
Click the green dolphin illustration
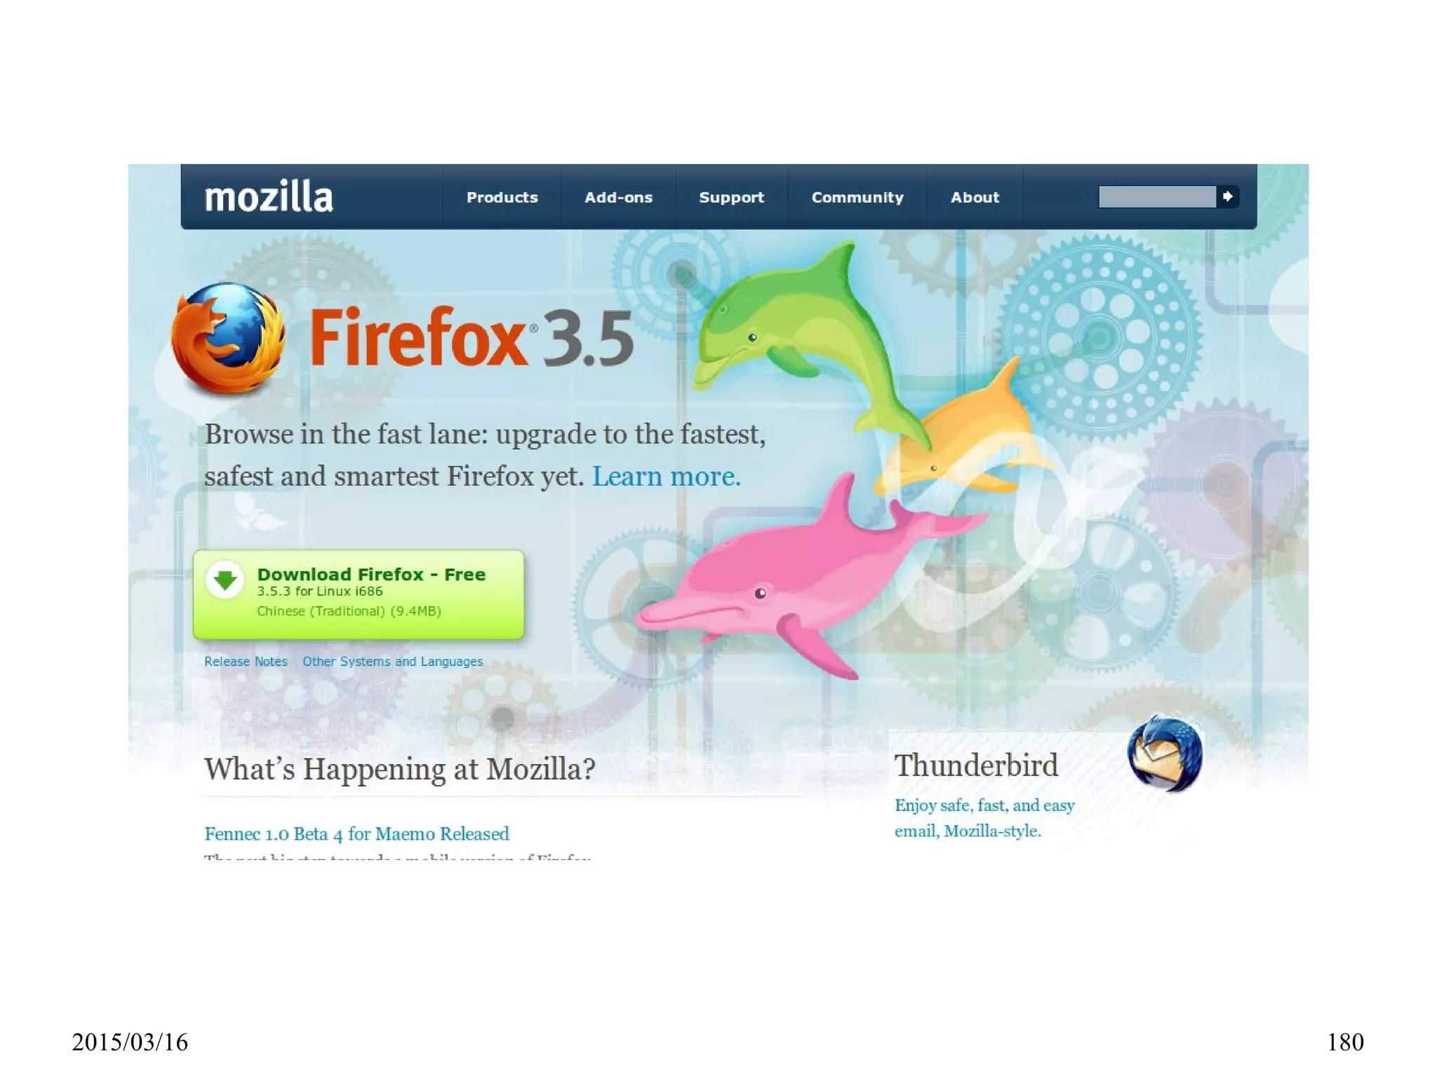pos(807,337)
